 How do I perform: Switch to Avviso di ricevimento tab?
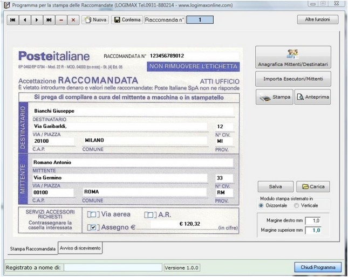click(x=80, y=248)
